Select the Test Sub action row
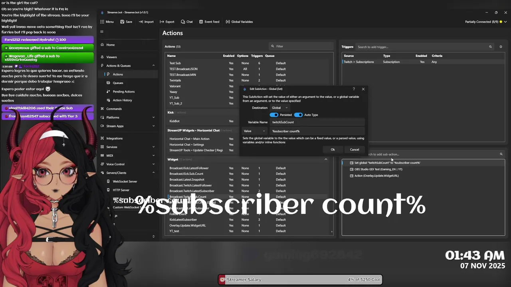Screen dimensions: 511x287 coord(248,63)
